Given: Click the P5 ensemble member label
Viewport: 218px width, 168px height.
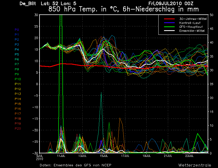Looking at the screenshot, I should (x=17, y=54).
